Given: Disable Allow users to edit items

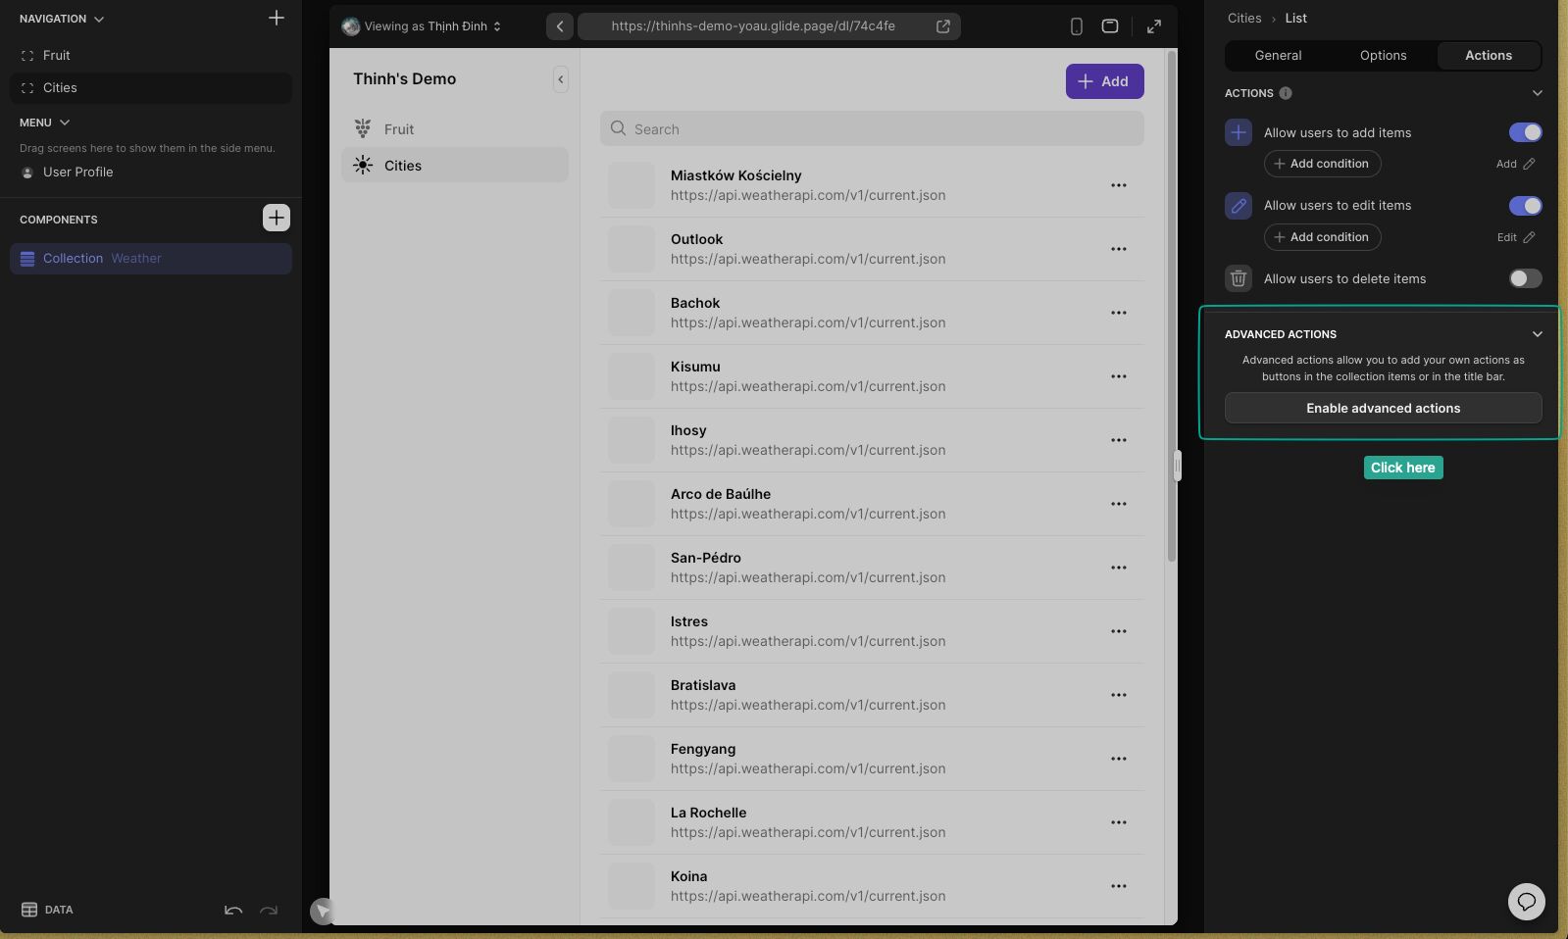Looking at the screenshot, I should pos(1525,206).
